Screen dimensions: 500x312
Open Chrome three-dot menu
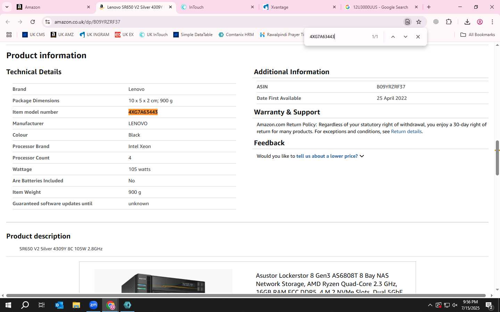(x=492, y=22)
